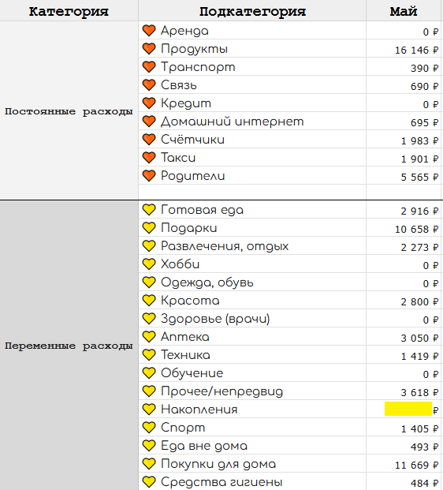443x490 pixels.
Task: Select the Накопления subcategory label
Action: 199,410
